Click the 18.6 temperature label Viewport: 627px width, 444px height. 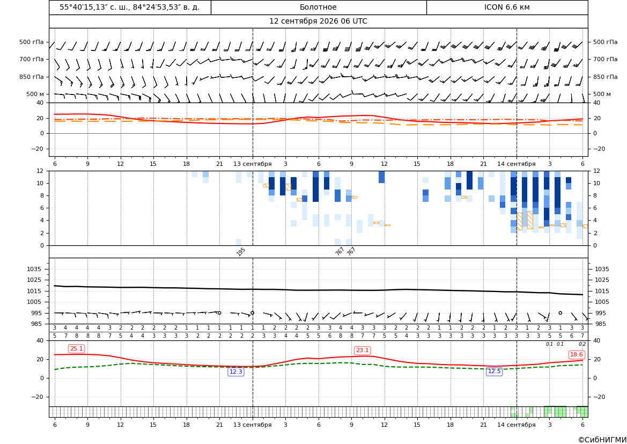576,355
